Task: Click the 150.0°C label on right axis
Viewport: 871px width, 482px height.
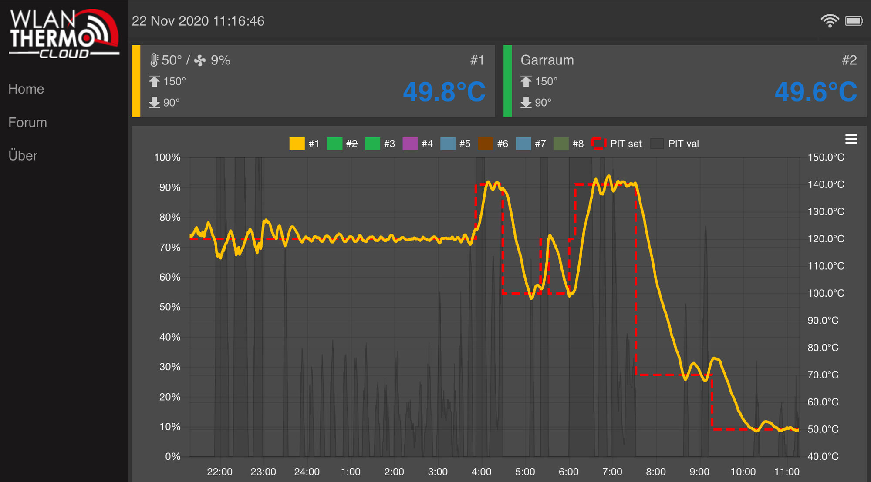Action: click(826, 157)
